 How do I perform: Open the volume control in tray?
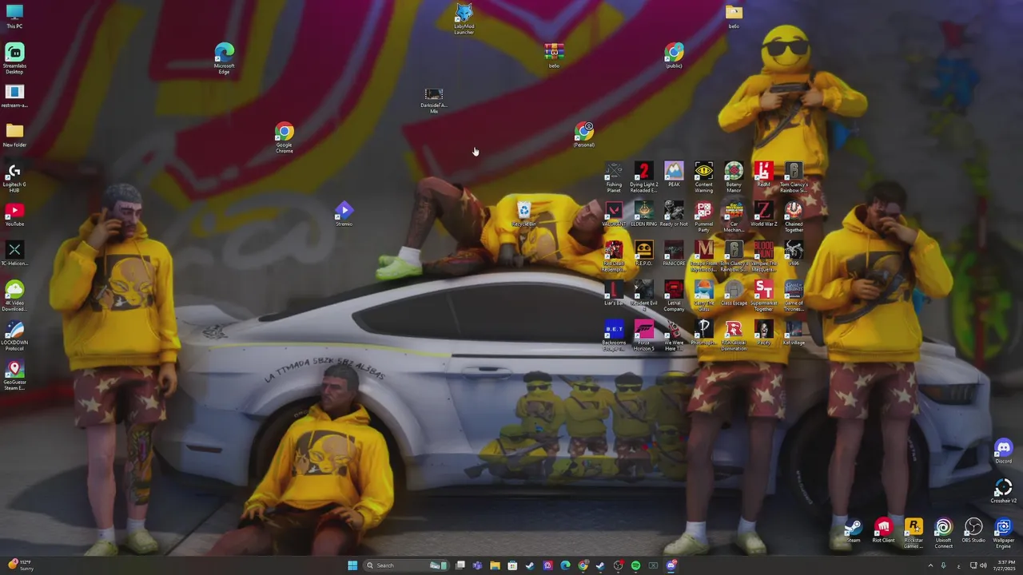click(x=982, y=565)
